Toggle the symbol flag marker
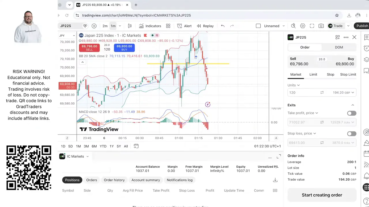This screenshot has width=369, height=207. [145, 35]
